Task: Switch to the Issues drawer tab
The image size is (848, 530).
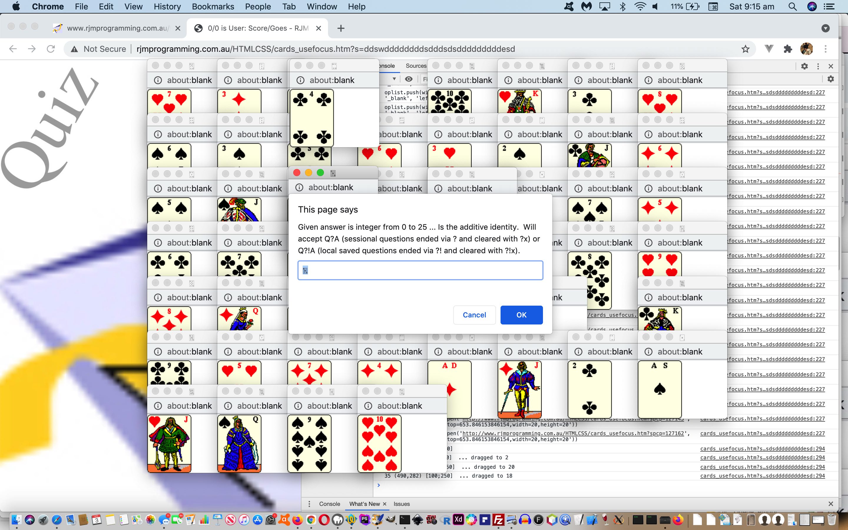Action: (x=402, y=504)
